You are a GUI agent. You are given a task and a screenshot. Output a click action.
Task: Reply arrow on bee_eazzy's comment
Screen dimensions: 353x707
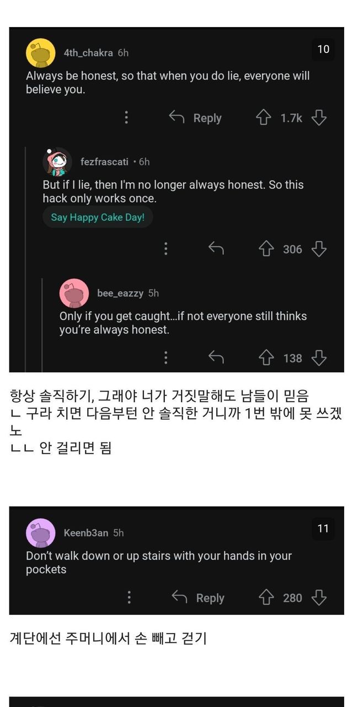216,358
